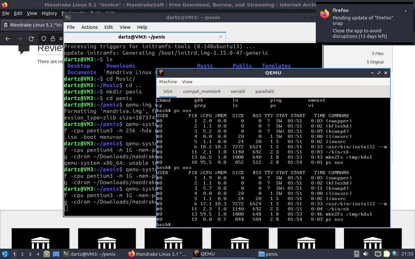
Task: Click 'Public' folder name in terminal output
Action: (x=242, y=66)
